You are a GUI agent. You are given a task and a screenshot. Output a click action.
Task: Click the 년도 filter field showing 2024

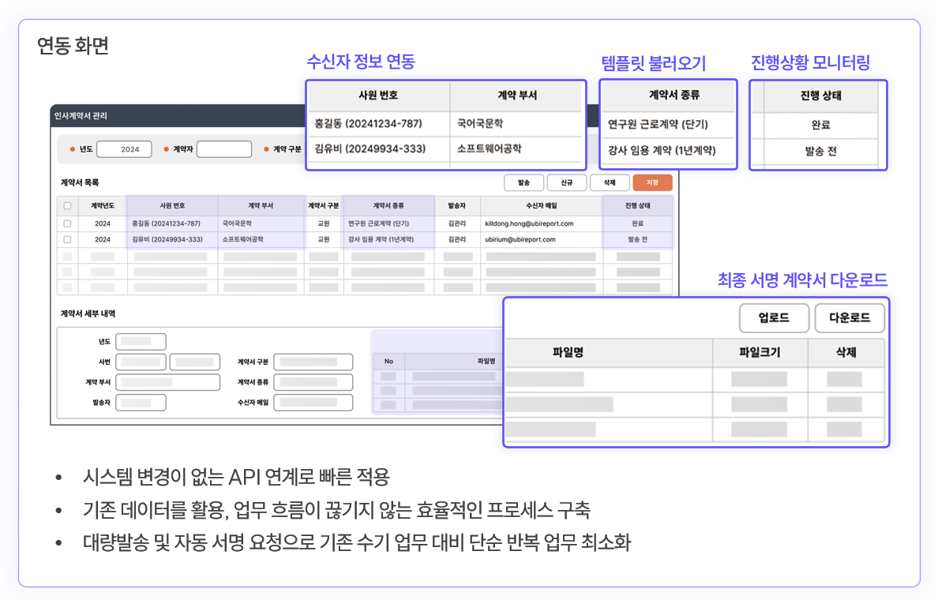pyautogui.click(x=124, y=149)
